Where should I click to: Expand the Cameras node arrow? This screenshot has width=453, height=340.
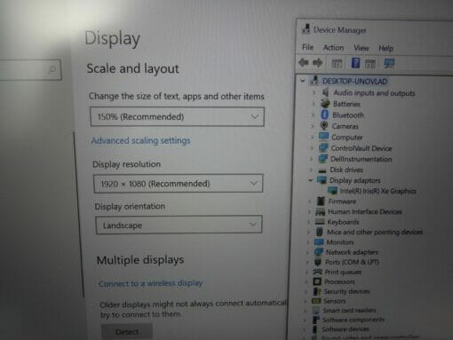coord(313,126)
